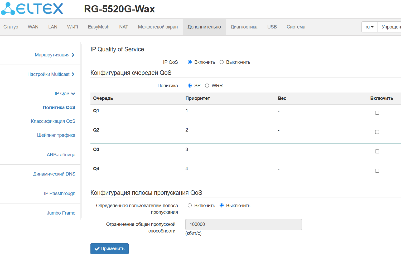The image size is (401, 257).
Task: Go to the Межсетевой экран tab
Action: 158,27
